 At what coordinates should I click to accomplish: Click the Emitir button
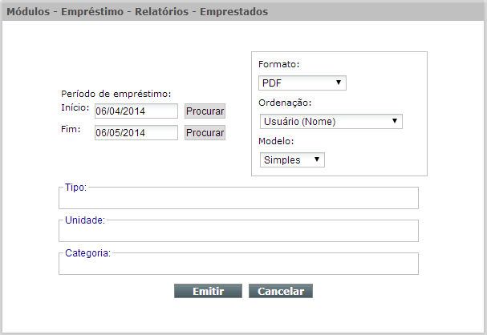click(208, 291)
